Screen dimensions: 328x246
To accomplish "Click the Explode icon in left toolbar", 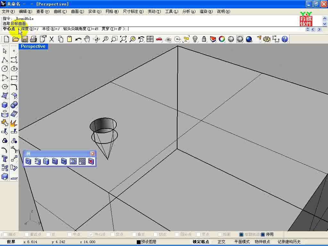I will point(14,123).
